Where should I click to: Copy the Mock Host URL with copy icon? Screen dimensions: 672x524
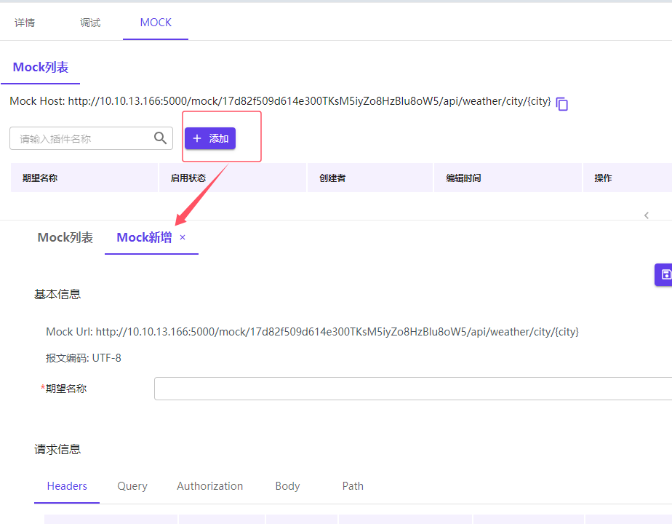click(562, 104)
